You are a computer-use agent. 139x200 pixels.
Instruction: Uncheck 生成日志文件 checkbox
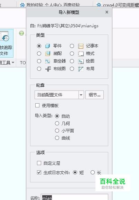(39, 172)
